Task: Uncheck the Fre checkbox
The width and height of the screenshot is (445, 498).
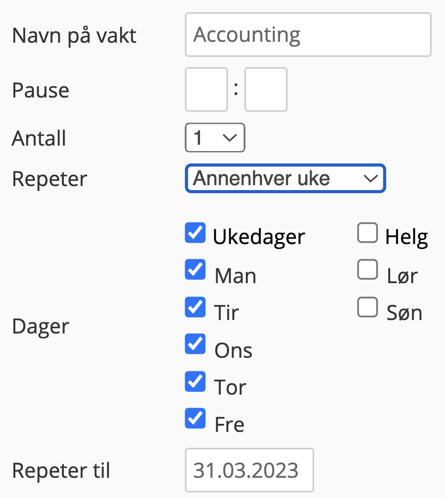Action: (196, 418)
